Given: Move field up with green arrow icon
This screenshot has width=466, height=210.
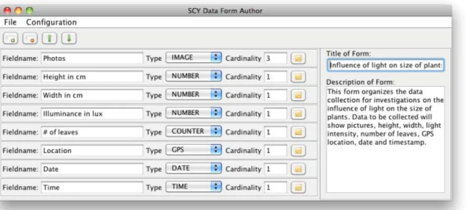Looking at the screenshot, I should (49, 39).
